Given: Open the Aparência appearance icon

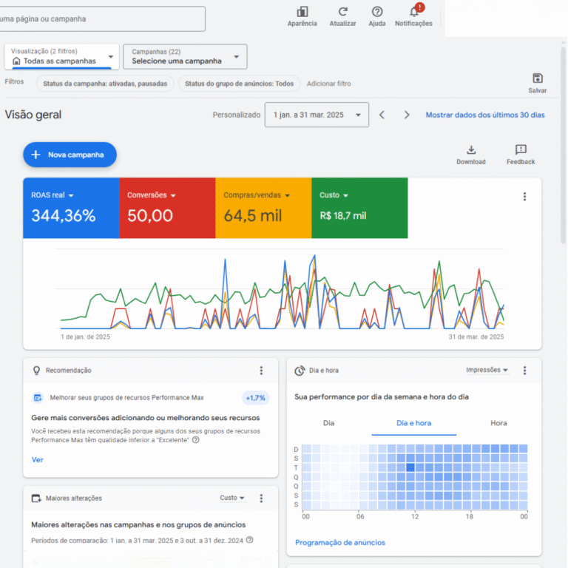Looking at the screenshot, I should [302, 13].
